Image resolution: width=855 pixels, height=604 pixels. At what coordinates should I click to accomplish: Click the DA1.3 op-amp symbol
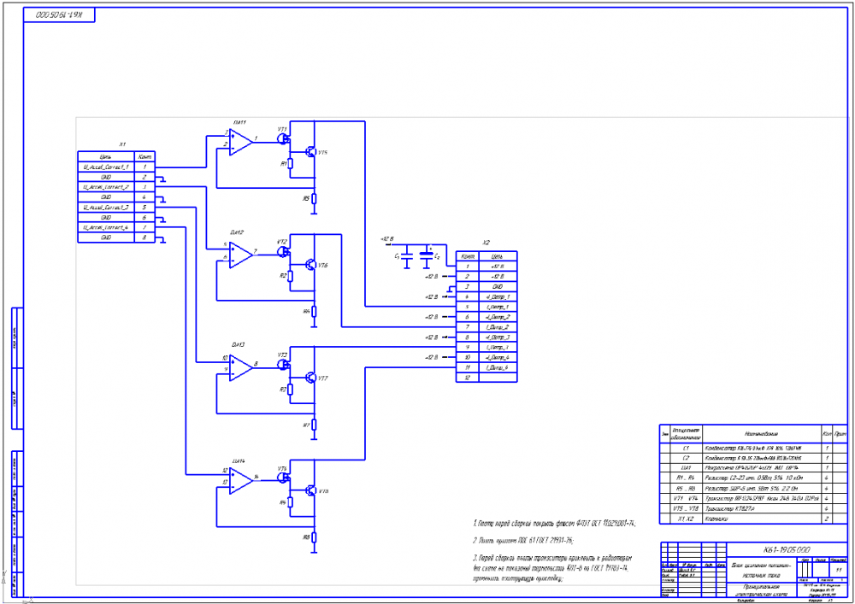[x=240, y=366]
